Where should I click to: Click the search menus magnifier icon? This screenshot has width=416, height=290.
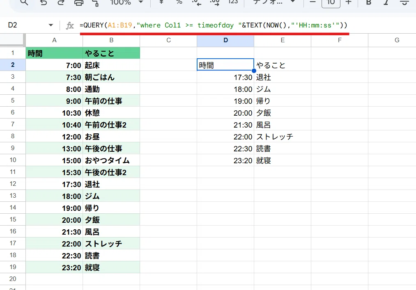click(24, 2)
